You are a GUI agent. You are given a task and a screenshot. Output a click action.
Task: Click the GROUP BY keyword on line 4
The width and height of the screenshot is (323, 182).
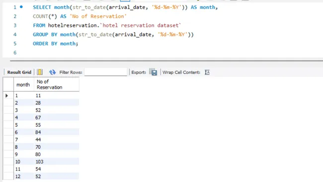point(45,35)
